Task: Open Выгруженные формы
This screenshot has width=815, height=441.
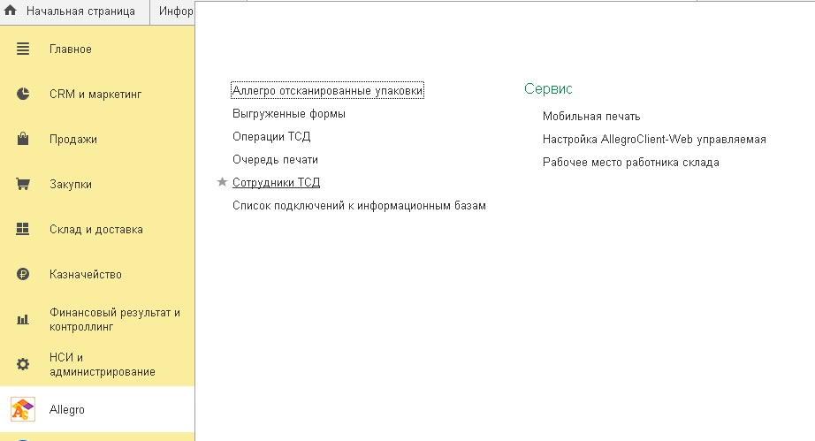Action: pos(288,114)
